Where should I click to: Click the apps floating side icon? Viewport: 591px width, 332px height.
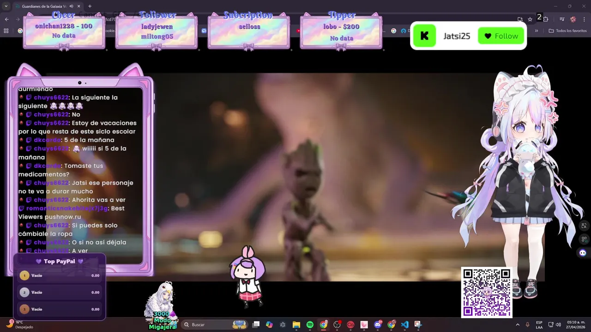pos(584,239)
